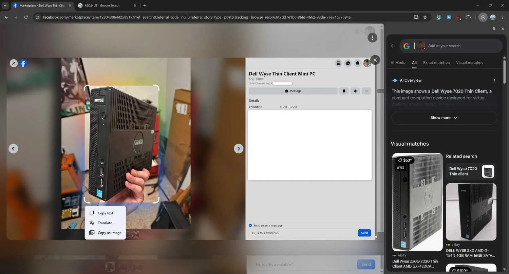Close the Google Lens side panel
509x274 pixels.
503,29
